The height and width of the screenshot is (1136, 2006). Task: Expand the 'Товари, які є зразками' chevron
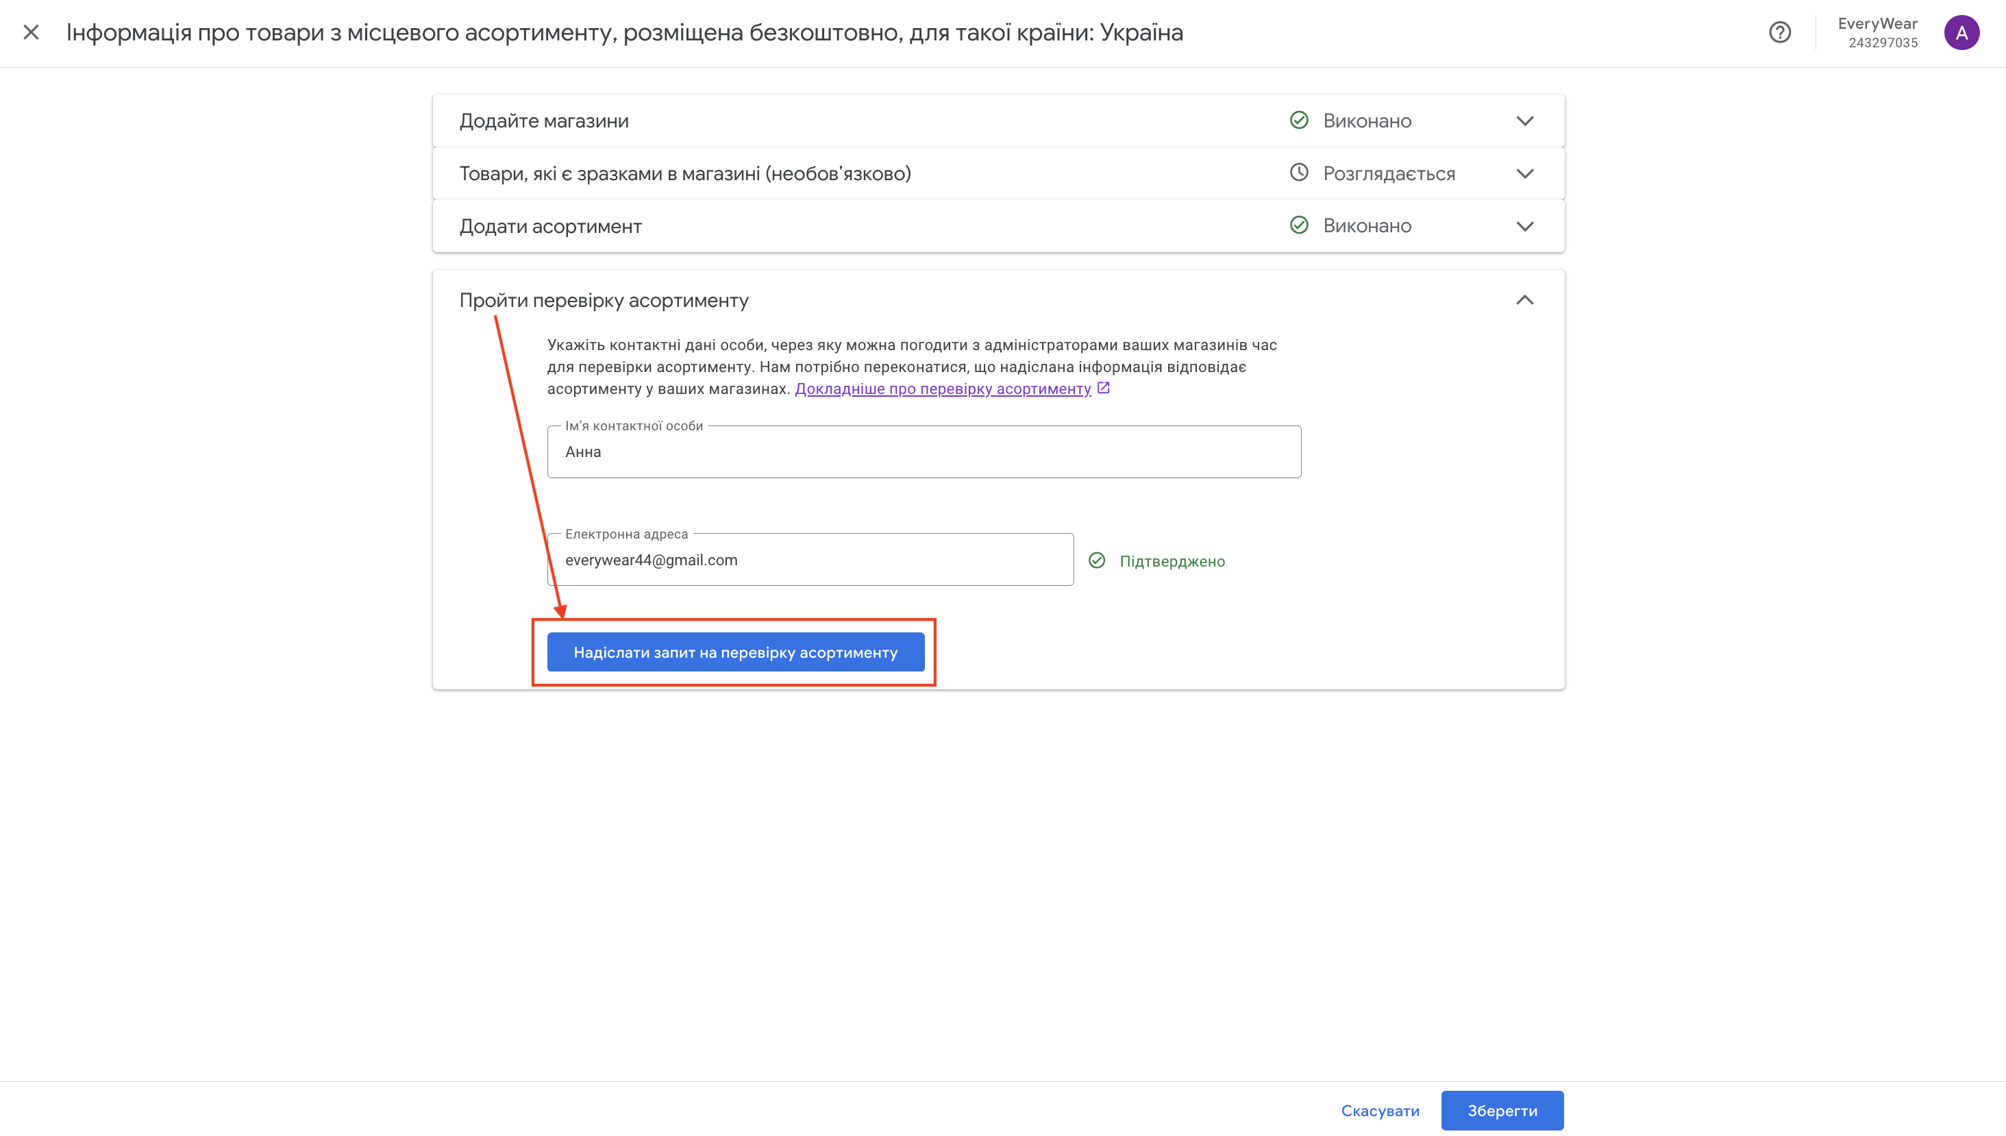click(1525, 173)
